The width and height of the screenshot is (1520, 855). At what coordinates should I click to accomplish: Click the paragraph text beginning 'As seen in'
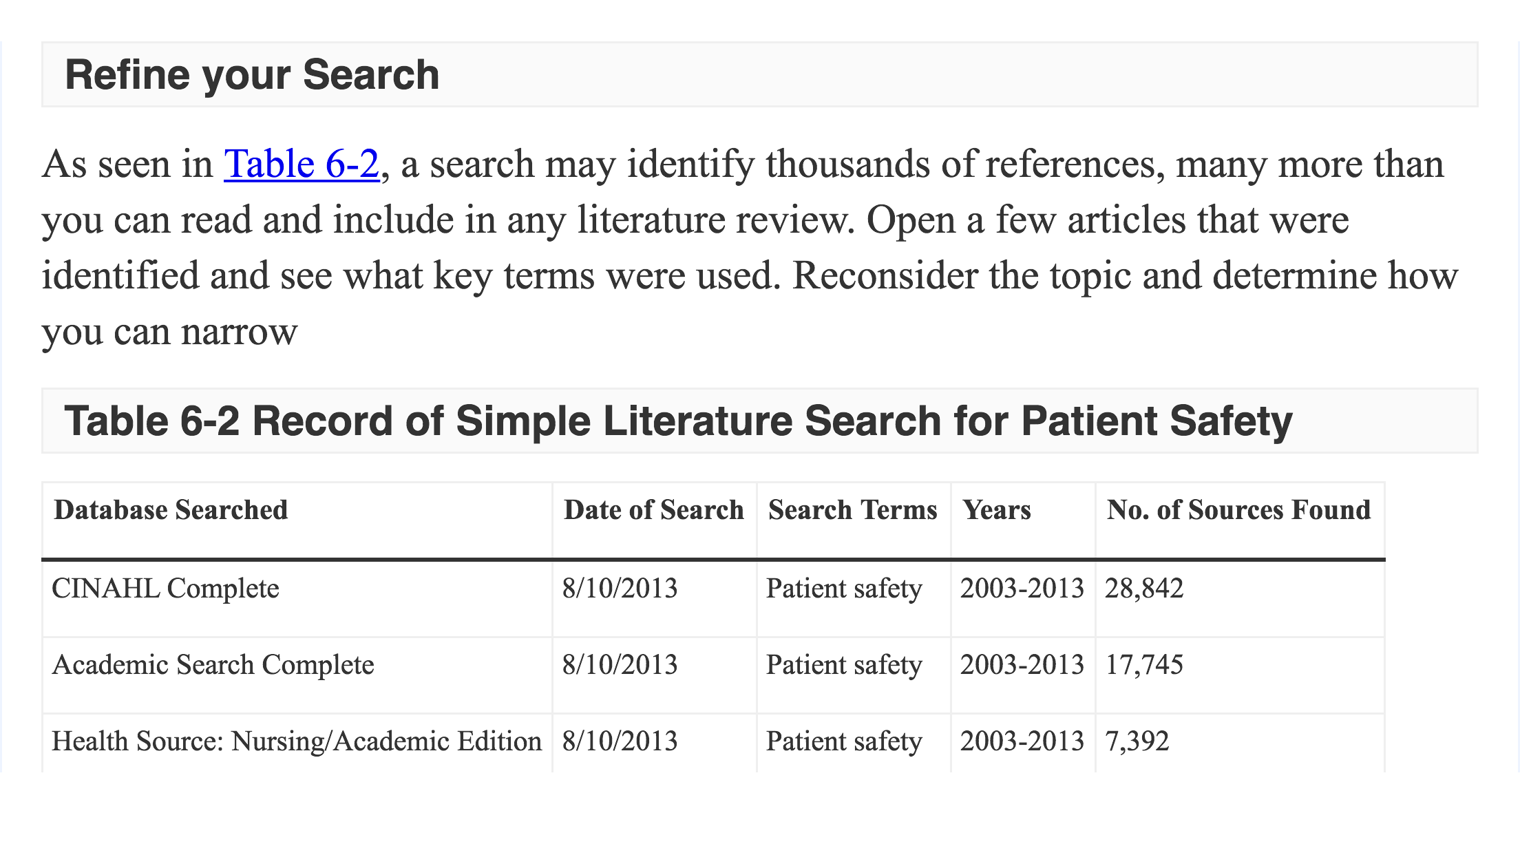750,248
